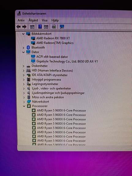132x176 pixels.
Task: Open the Hjälp menu
Action: tap(55, 21)
